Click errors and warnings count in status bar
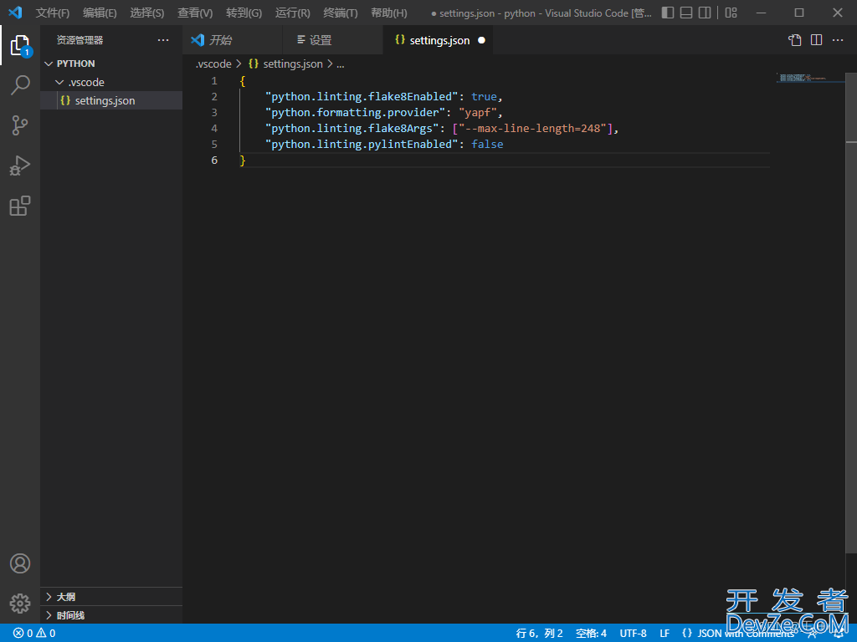Image resolution: width=857 pixels, height=642 pixels. [x=34, y=634]
